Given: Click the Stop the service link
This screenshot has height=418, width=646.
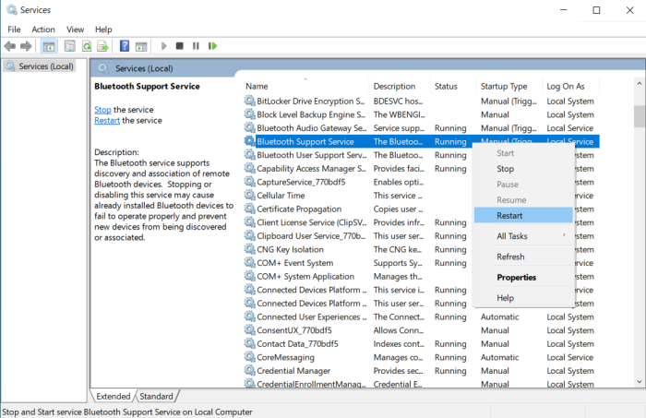Looking at the screenshot, I should coord(102,110).
